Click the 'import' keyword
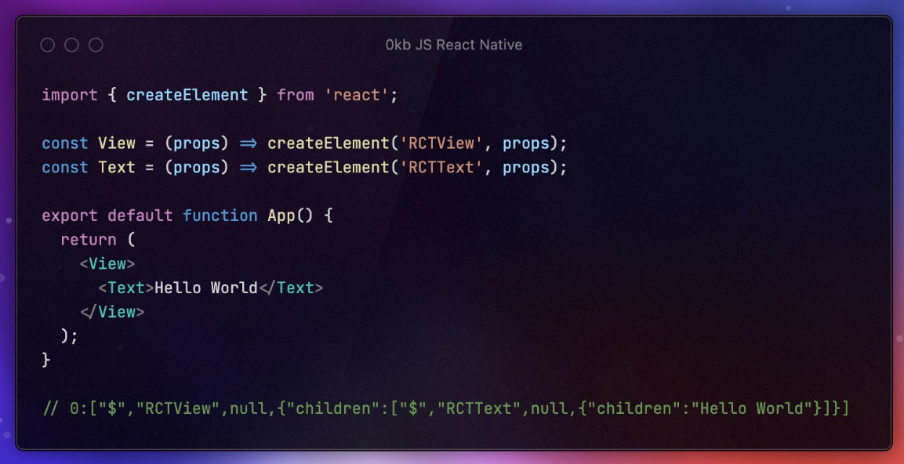The width and height of the screenshot is (904, 464). tap(70, 95)
